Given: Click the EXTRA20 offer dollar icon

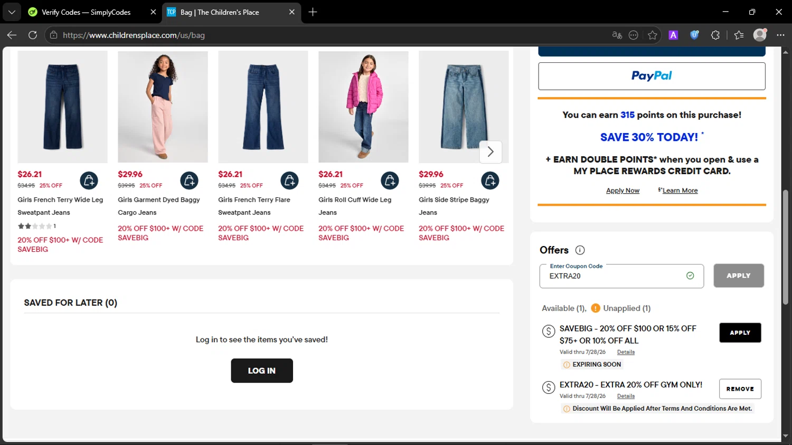Looking at the screenshot, I should 549,387.
